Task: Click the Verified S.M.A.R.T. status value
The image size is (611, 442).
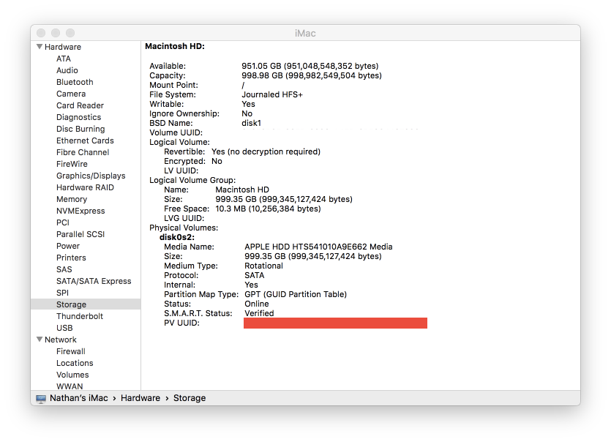Action: [259, 313]
